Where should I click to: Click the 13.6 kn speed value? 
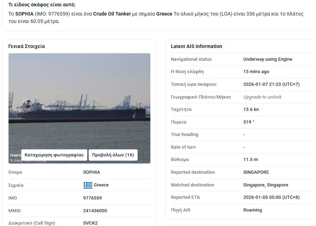251,109
